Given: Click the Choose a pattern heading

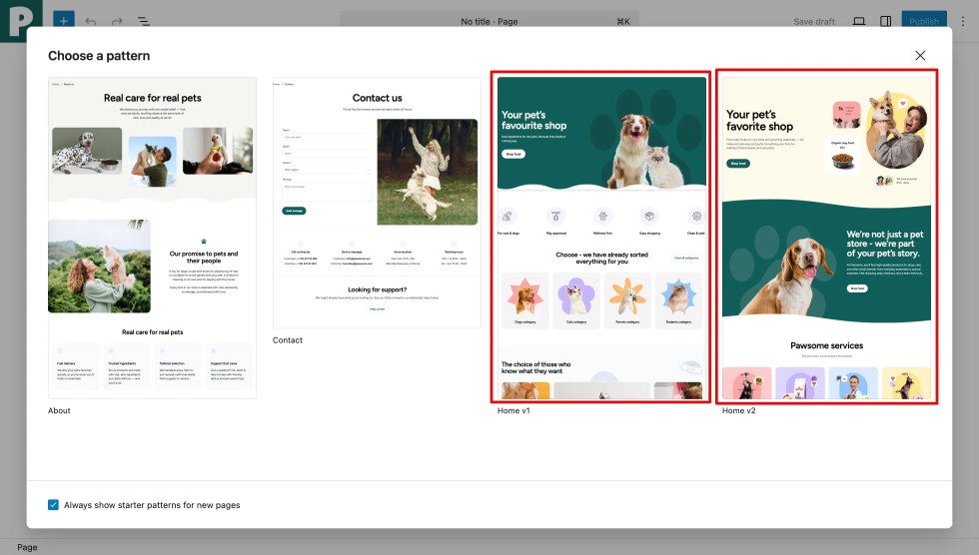Looking at the screenshot, I should coord(99,56).
